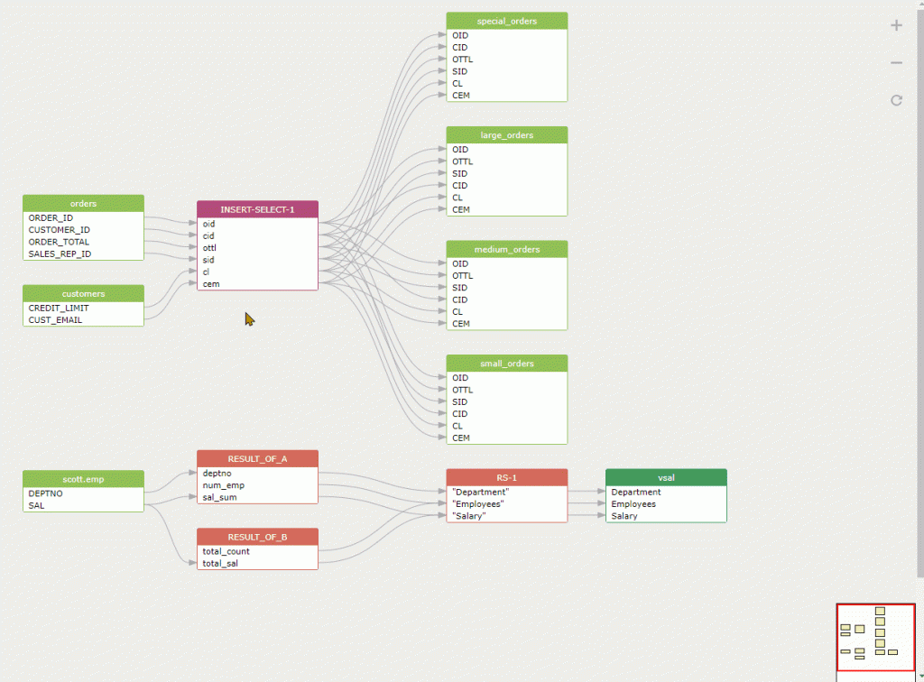Click the small_orders table header

click(x=506, y=364)
